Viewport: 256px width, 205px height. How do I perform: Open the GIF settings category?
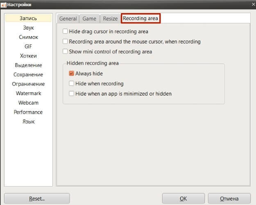tap(28, 46)
